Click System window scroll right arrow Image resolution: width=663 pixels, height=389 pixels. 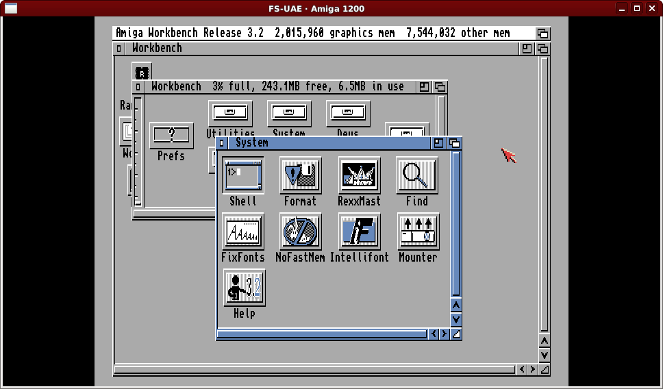[x=445, y=334]
